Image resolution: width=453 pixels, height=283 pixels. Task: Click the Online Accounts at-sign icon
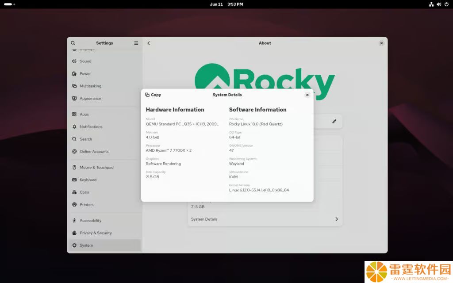point(74,152)
